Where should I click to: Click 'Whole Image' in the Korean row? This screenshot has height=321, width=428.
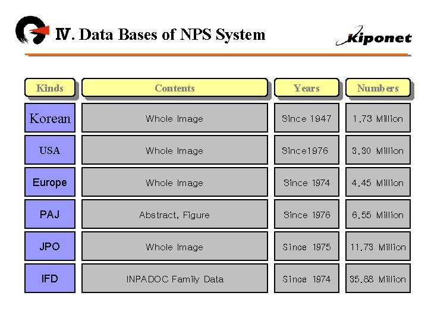coord(175,118)
